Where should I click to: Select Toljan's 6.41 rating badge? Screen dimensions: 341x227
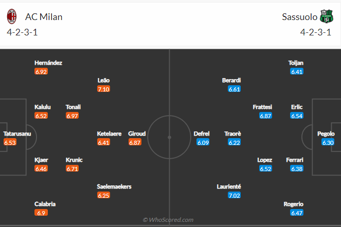[297, 72]
